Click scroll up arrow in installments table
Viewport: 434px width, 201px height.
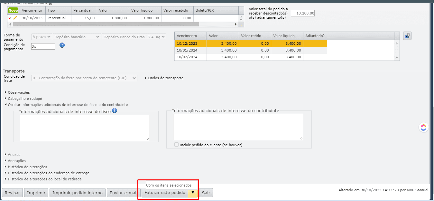click(x=397, y=43)
